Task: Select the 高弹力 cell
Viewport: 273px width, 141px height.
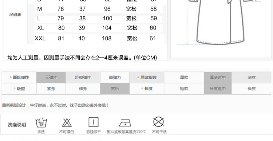Action: coord(115,77)
